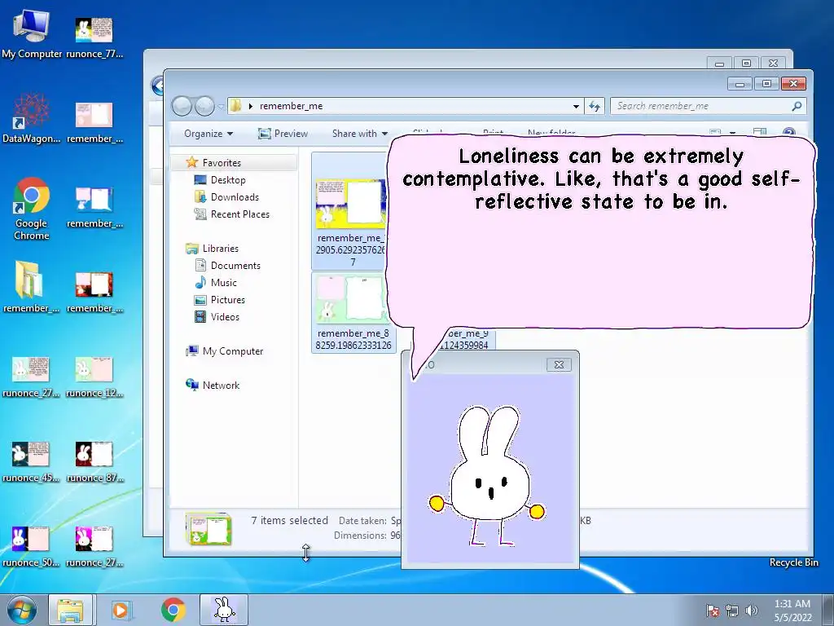Screen dimensions: 834x626
Task: Focus the Search remember_me field
Action: click(x=709, y=106)
